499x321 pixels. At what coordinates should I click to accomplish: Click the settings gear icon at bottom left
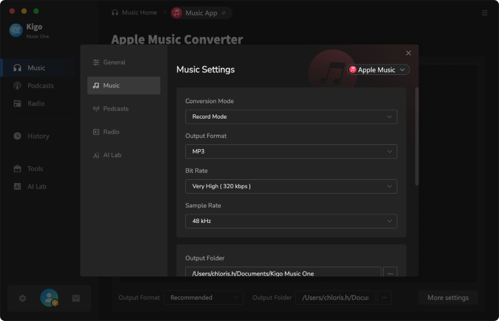pos(22,298)
